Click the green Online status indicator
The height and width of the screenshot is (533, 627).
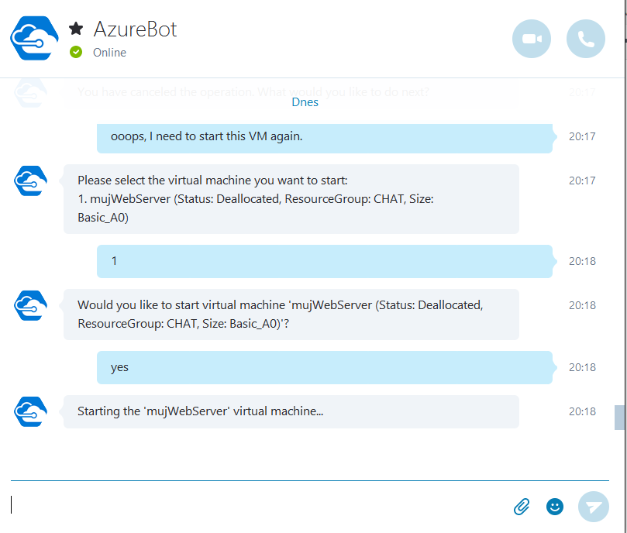point(76,52)
